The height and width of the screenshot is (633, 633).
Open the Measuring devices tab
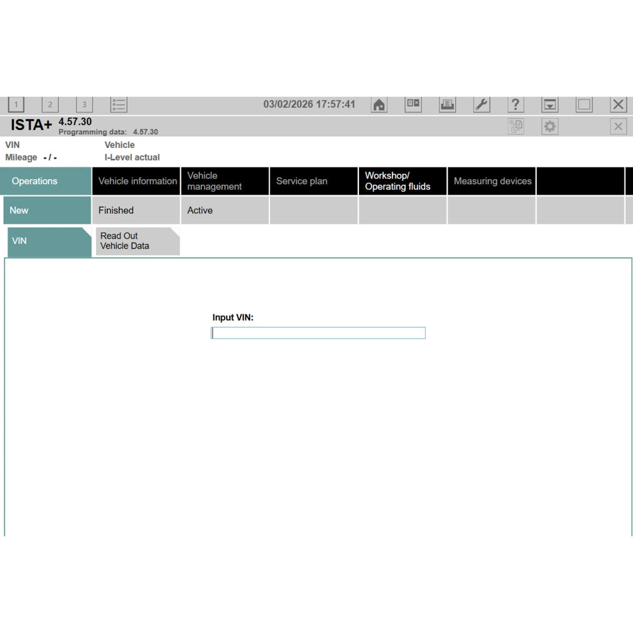(x=491, y=181)
